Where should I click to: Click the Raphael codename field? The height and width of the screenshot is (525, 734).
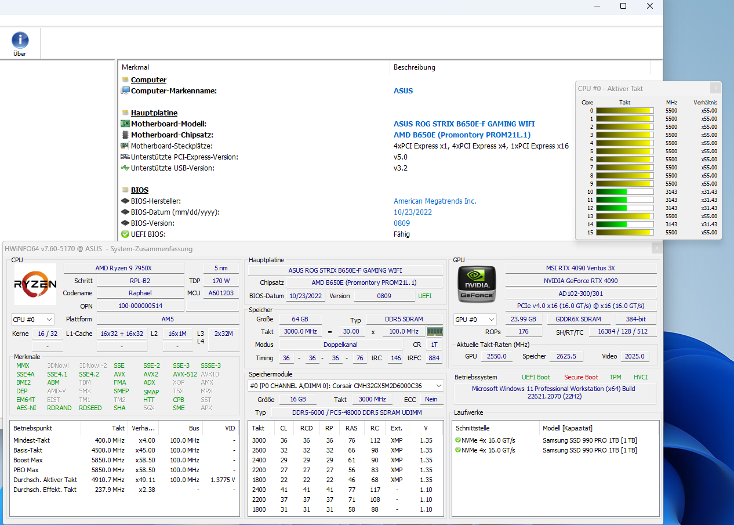140,293
